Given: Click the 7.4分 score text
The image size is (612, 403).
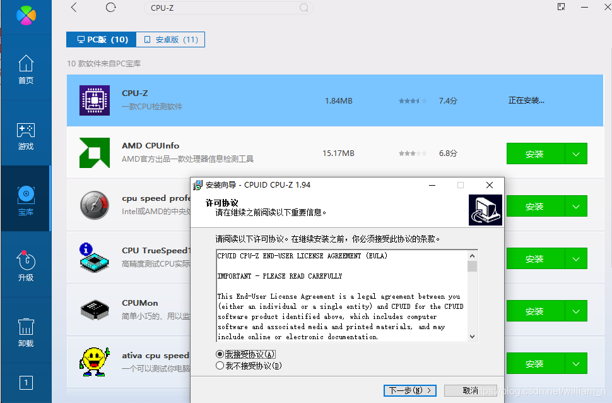Looking at the screenshot, I should pos(448,101).
